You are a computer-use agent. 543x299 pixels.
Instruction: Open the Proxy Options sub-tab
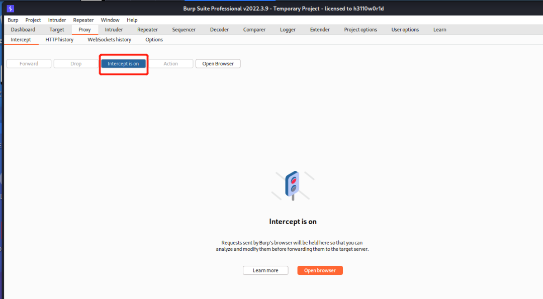click(x=153, y=39)
